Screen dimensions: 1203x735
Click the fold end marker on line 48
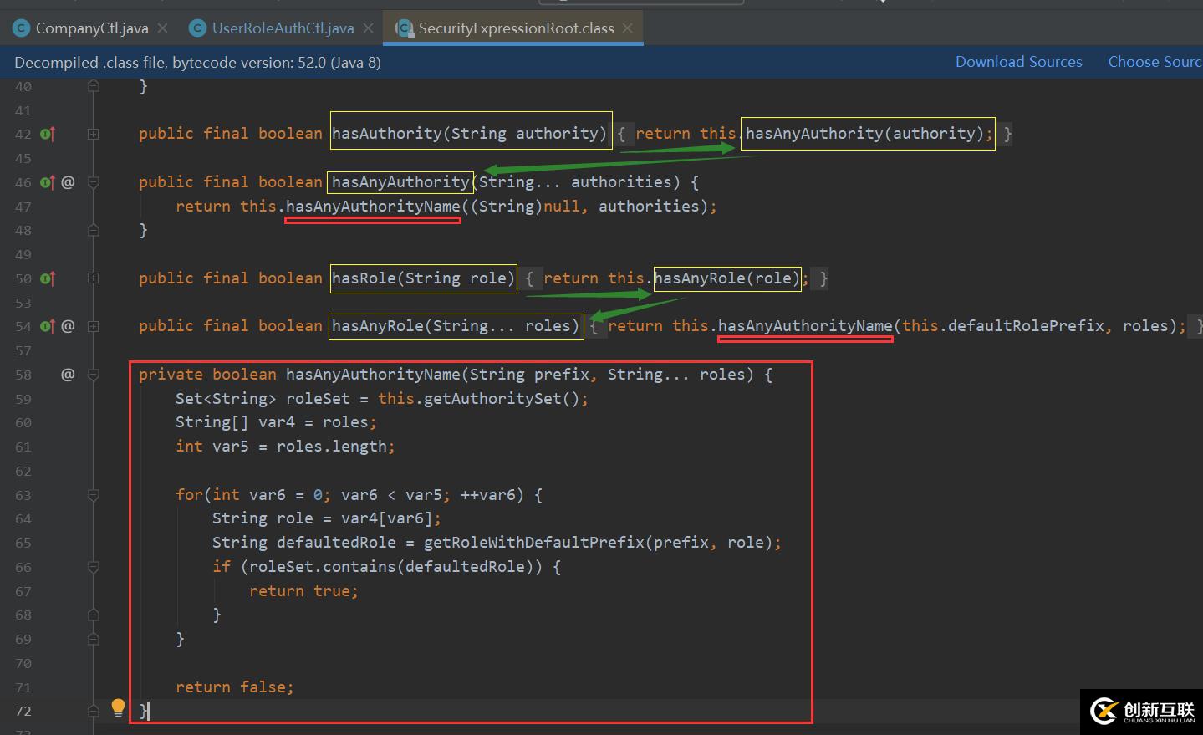(94, 230)
